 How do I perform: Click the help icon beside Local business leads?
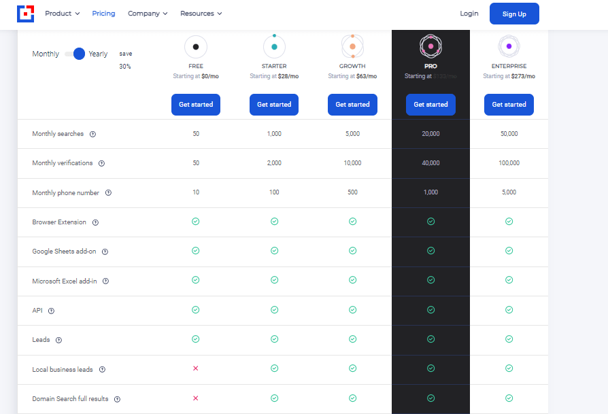click(102, 370)
